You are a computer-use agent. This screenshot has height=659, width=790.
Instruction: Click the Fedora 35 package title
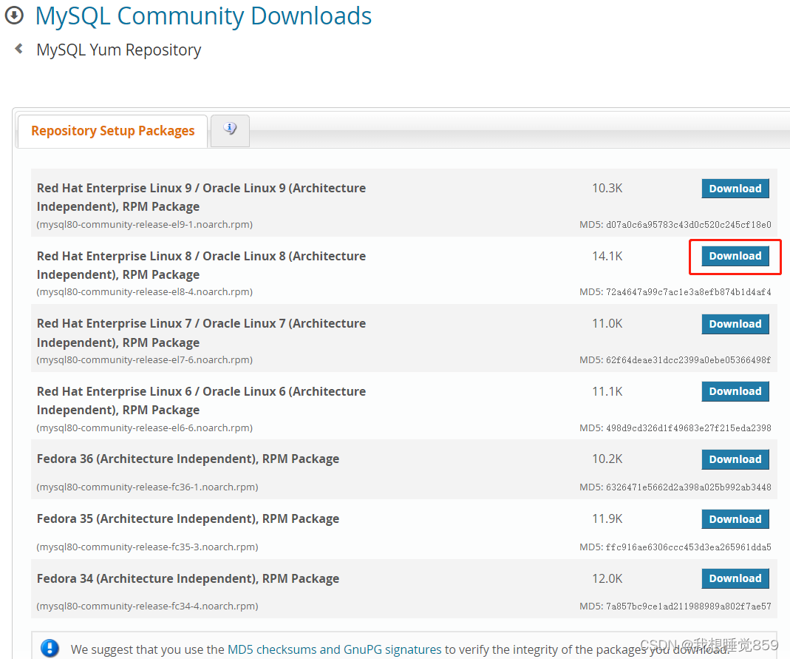click(188, 518)
